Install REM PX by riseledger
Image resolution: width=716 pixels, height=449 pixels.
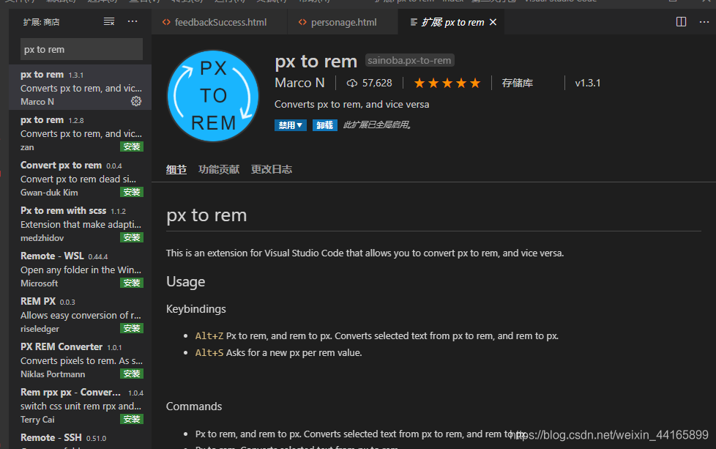tap(132, 328)
